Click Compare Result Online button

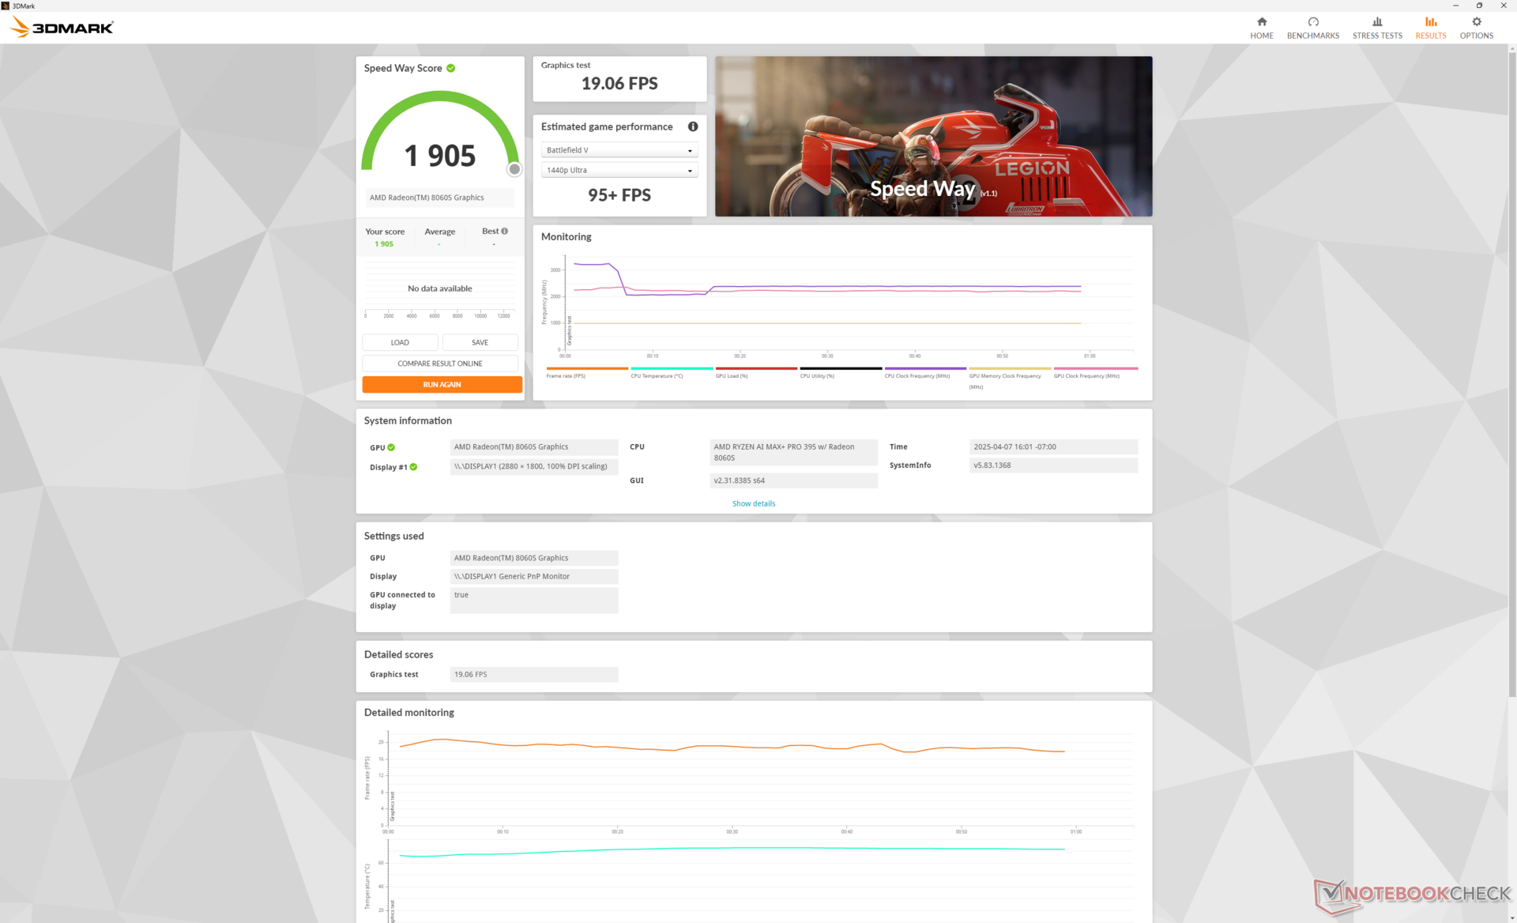pyautogui.click(x=440, y=364)
